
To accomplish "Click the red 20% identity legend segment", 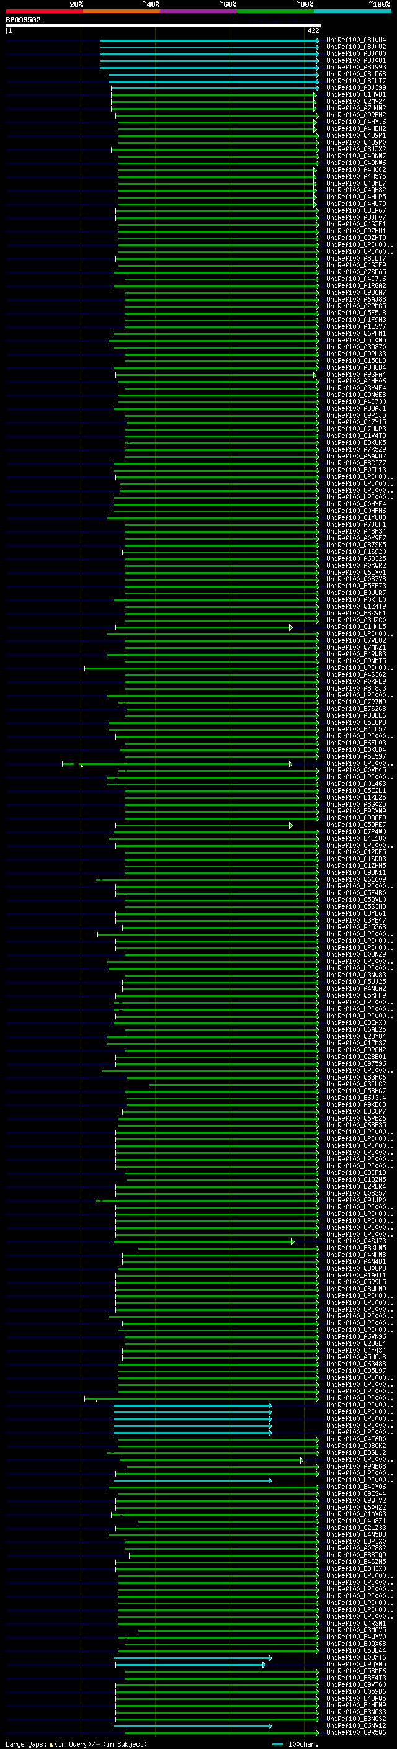I will pos(44,11).
